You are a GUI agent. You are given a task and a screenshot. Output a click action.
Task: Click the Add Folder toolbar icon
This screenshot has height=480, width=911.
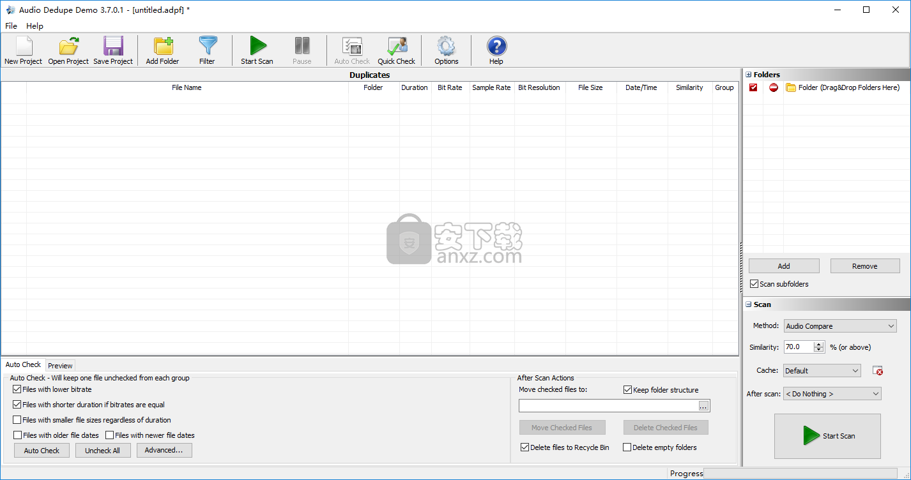point(162,50)
